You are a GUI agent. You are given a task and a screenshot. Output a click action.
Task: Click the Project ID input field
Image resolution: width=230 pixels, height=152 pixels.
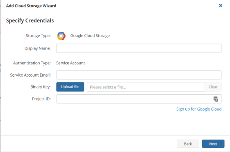click(x=139, y=99)
